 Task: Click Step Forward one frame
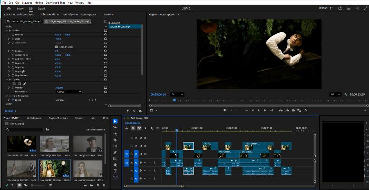tap(265, 110)
